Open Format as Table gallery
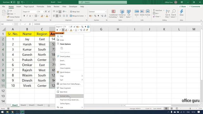Screen dimensions: 203x114 (x=122, y=14)
